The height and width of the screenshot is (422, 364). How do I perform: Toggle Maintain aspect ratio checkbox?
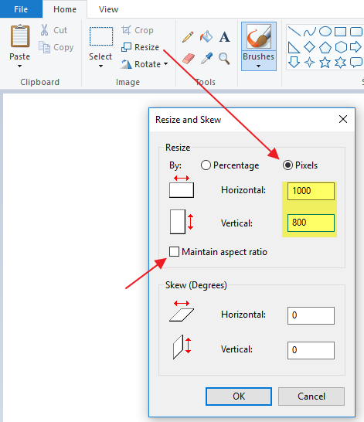pyautogui.click(x=174, y=252)
